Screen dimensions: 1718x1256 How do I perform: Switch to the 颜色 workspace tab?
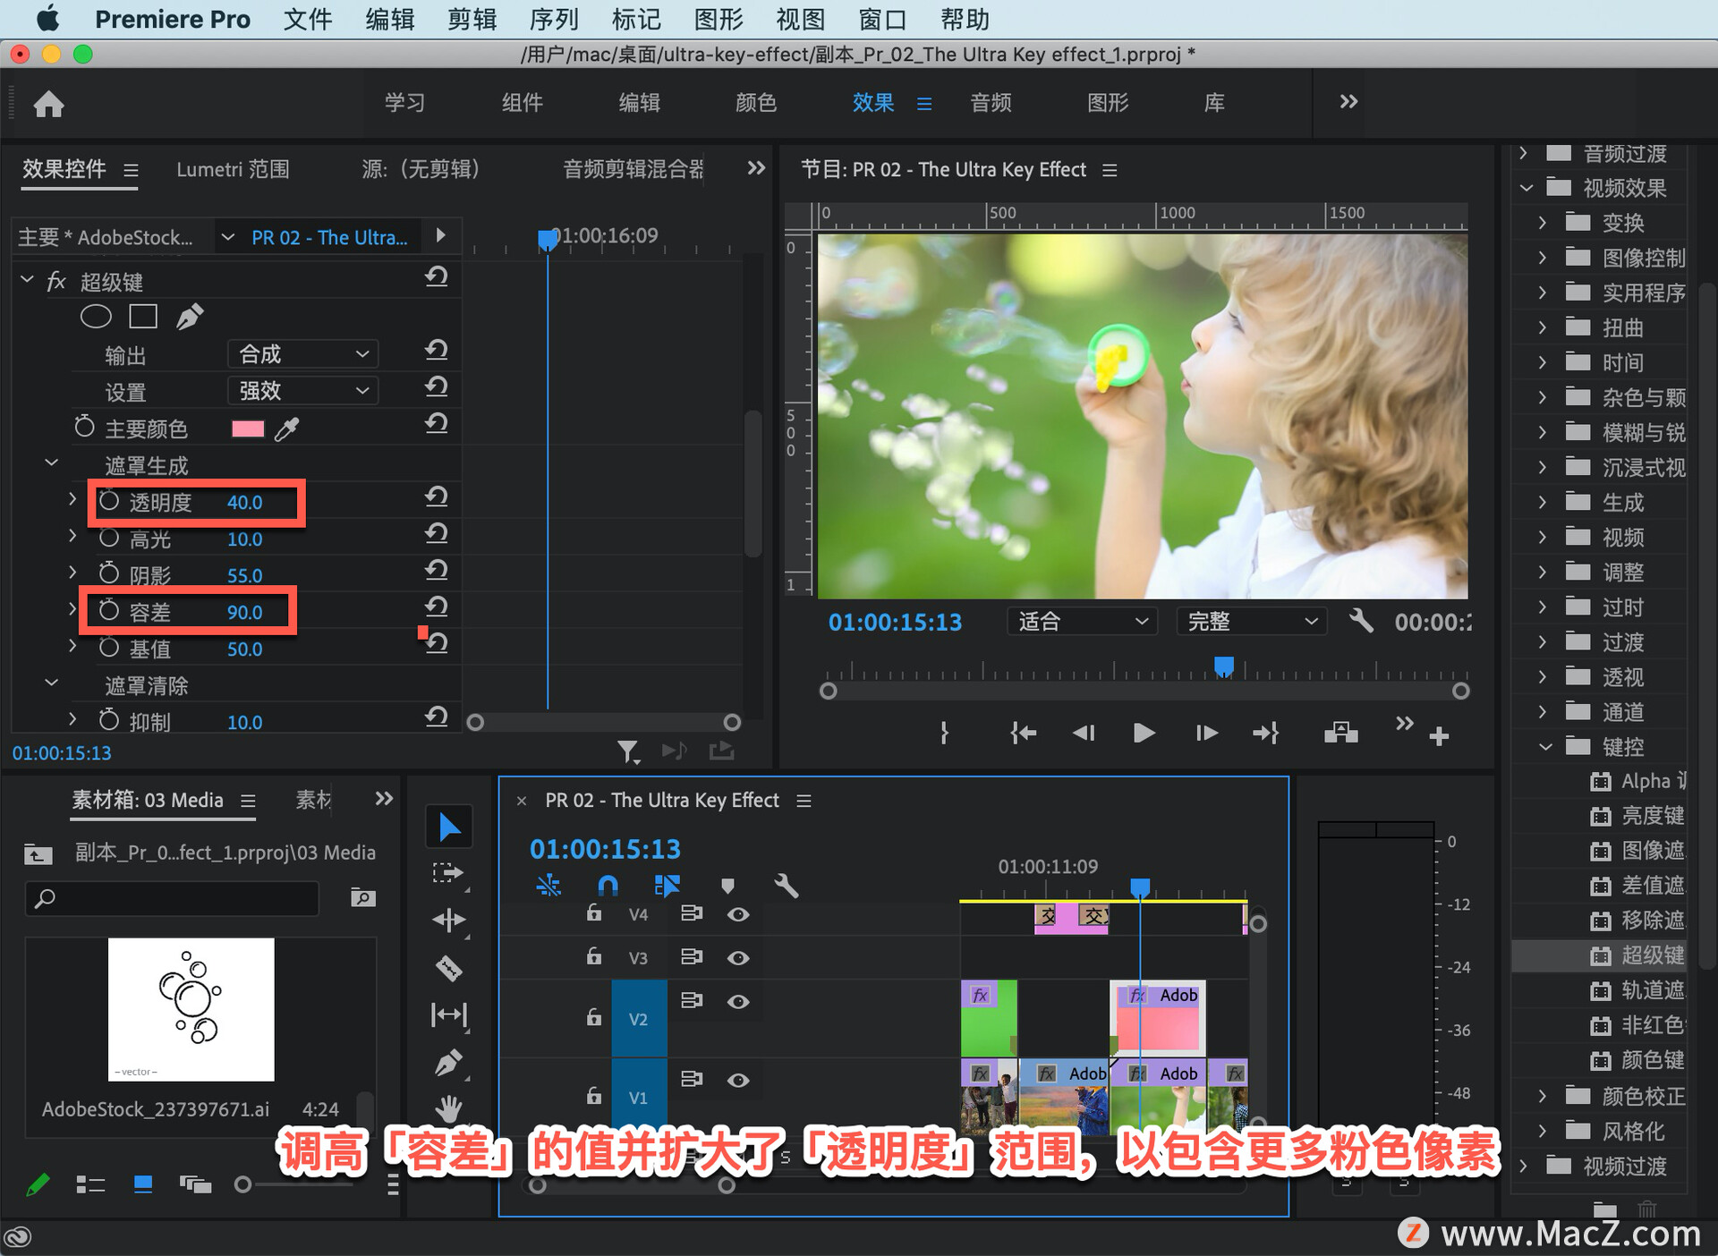click(756, 103)
